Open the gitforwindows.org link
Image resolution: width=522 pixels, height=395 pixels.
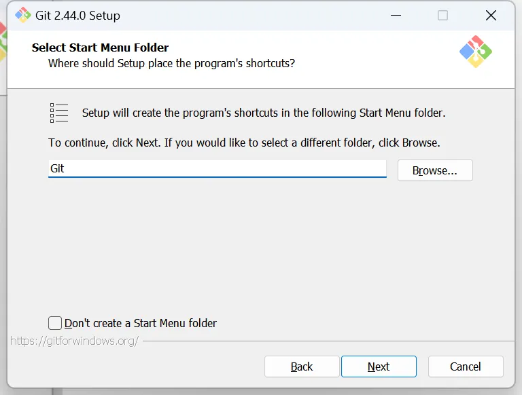75,341
